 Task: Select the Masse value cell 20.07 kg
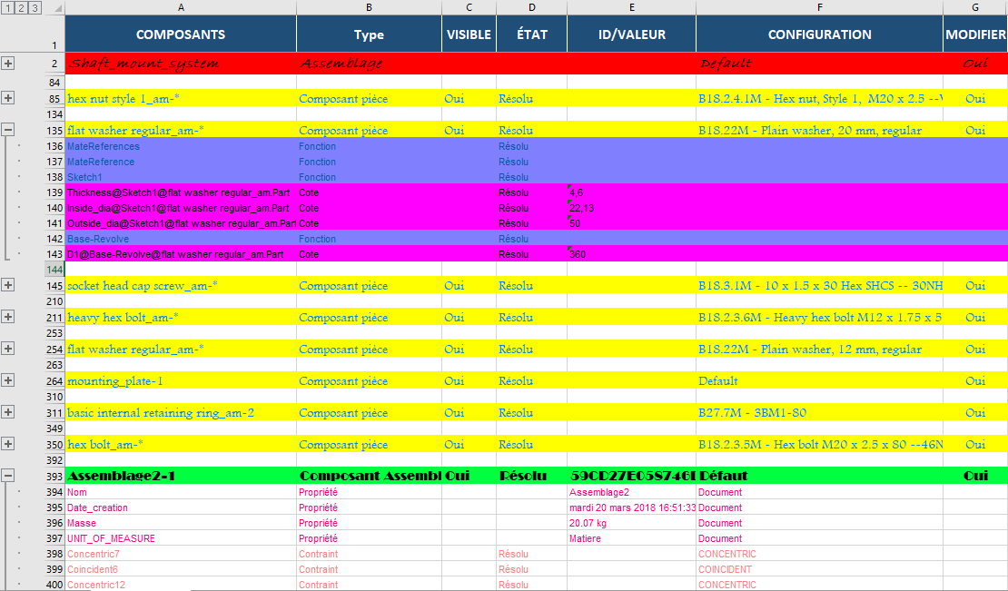(631, 523)
